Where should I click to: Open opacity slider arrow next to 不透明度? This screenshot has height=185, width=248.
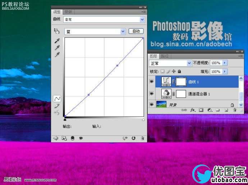tap(225, 63)
